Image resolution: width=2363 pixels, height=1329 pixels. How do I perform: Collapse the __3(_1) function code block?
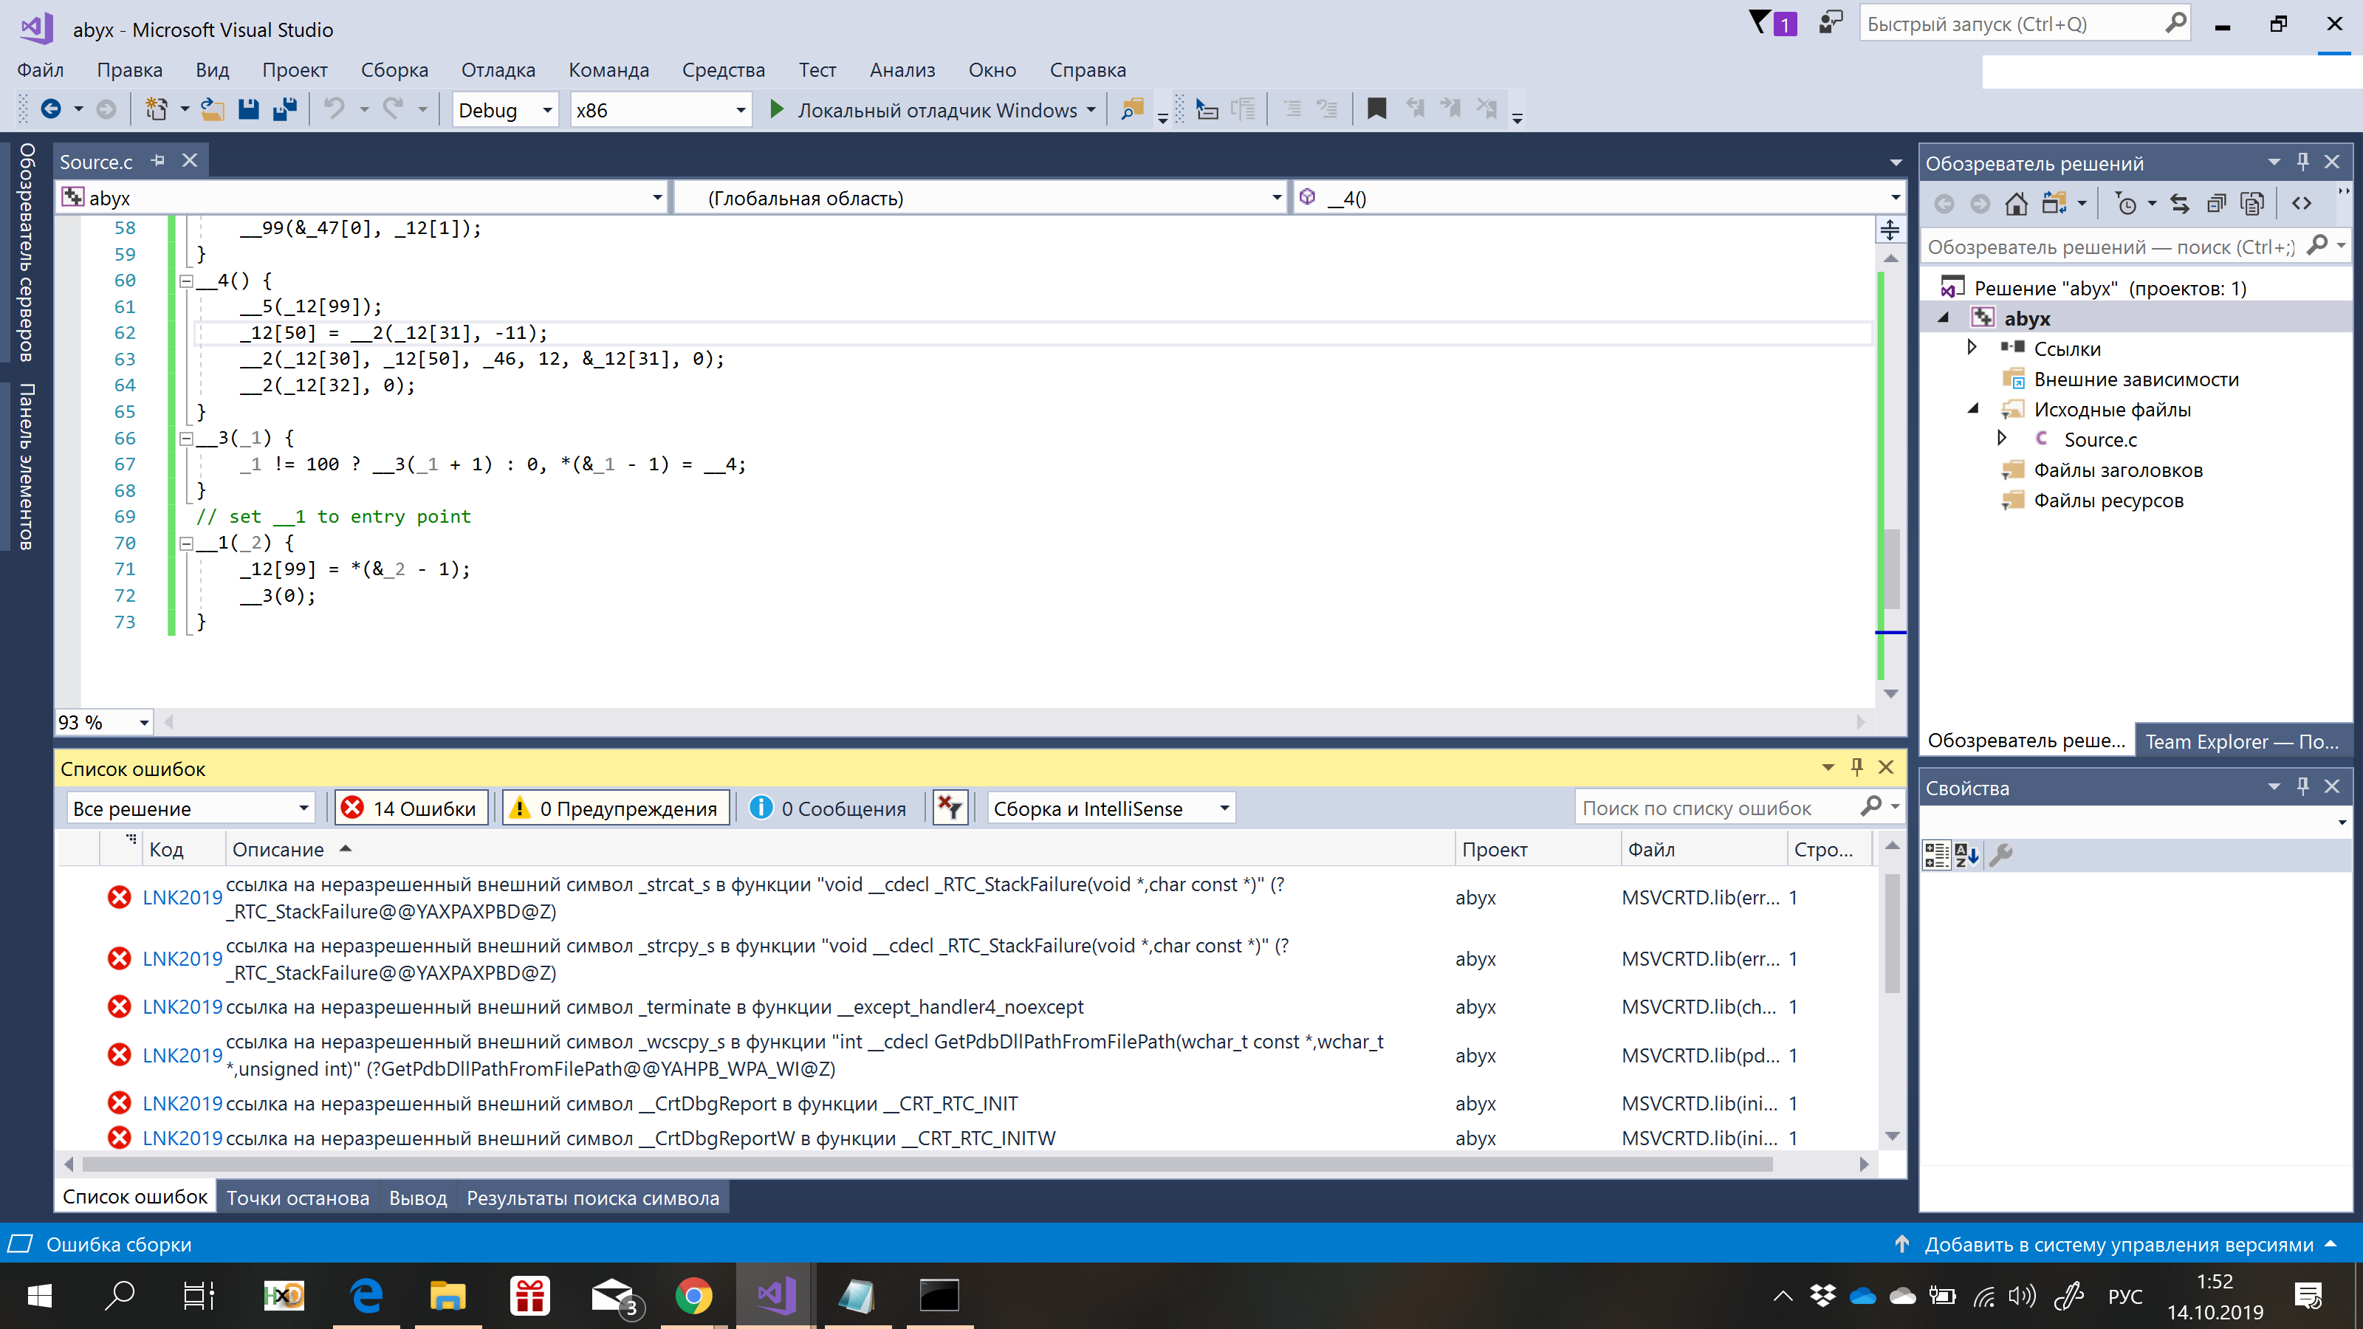coord(186,439)
